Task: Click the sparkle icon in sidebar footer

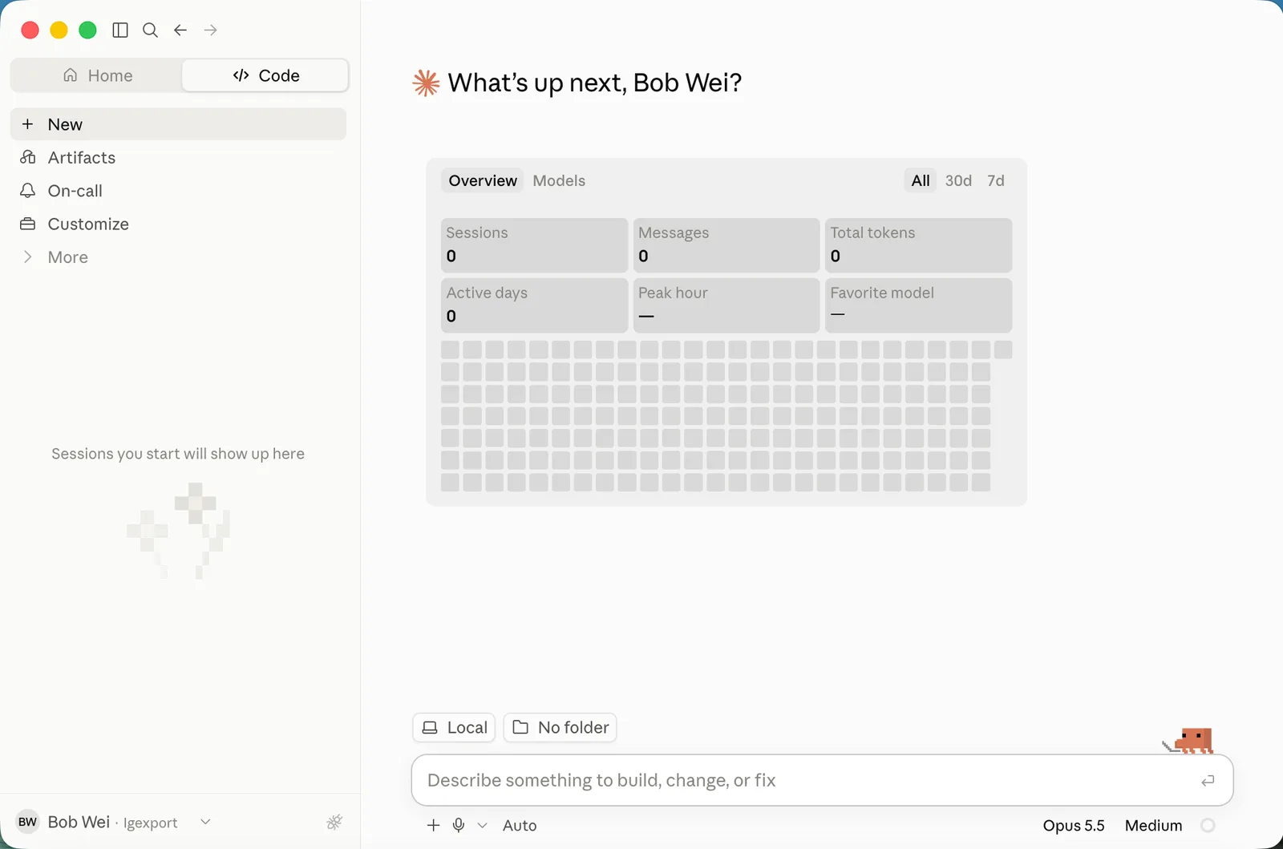Action: [334, 822]
